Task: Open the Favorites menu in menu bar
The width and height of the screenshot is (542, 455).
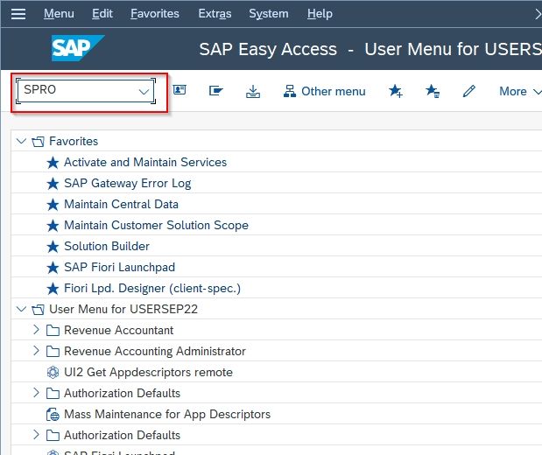Action: [x=155, y=13]
